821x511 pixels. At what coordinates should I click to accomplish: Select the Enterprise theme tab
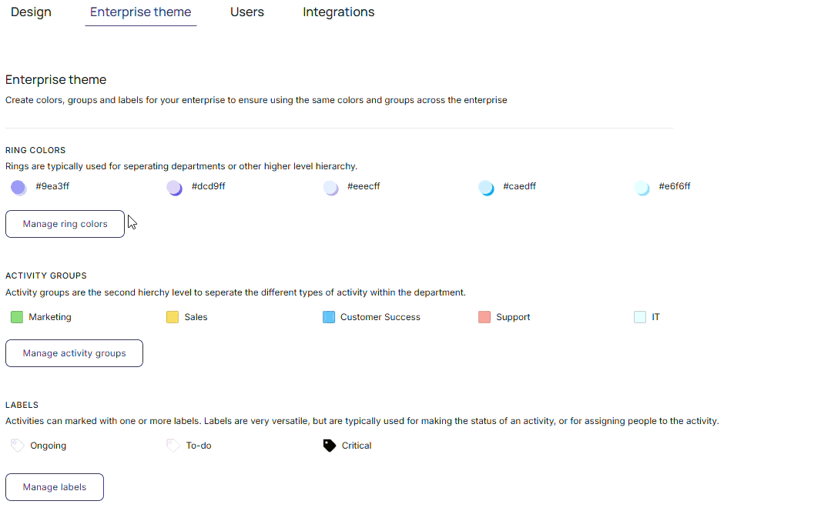click(140, 12)
